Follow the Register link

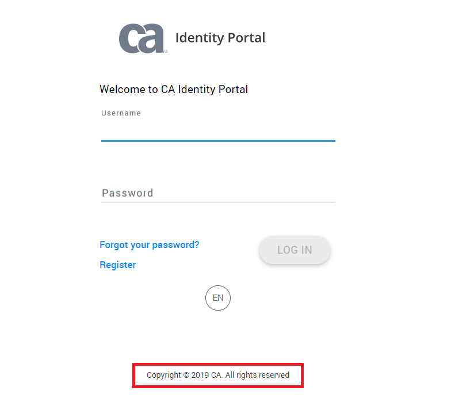click(118, 265)
